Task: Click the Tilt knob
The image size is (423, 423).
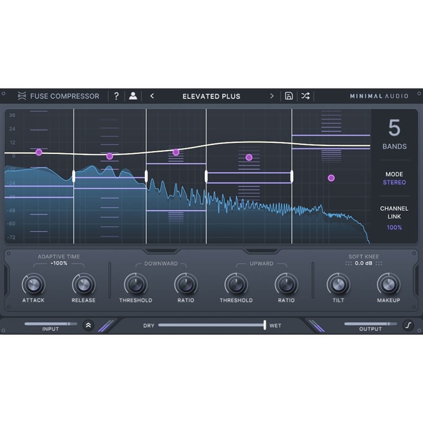Action: (338, 284)
